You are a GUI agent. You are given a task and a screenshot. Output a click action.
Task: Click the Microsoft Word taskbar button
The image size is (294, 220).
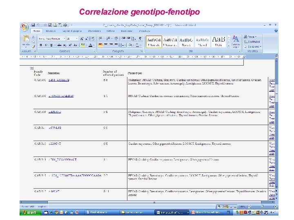pyautogui.click(x=172, y=212)
